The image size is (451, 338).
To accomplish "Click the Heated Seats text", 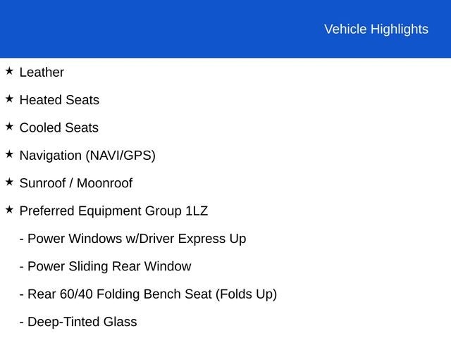I will 59,100.
